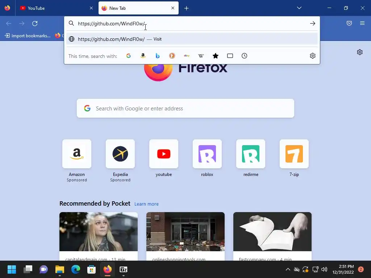
Task: Go forward one page
Action: [22, 24]
